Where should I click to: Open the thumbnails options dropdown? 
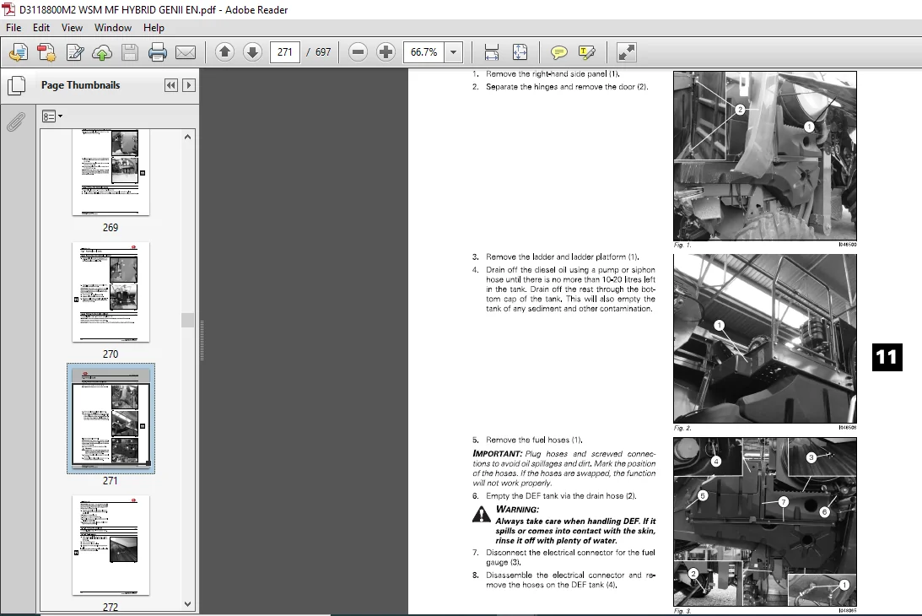[x=52, y=116]
